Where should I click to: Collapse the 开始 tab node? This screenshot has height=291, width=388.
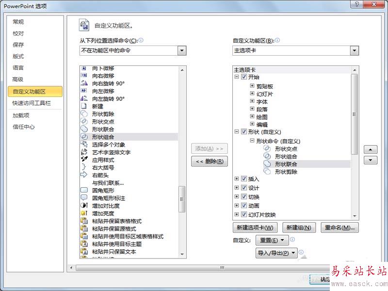tap(237, 77)
